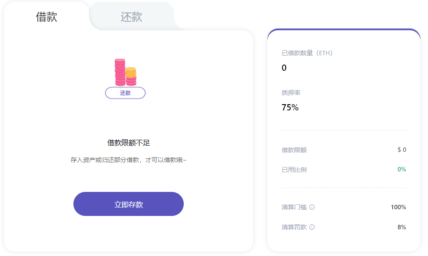
Task: Click the 已借款数量 (ETH) label
Action: (307, 53)
